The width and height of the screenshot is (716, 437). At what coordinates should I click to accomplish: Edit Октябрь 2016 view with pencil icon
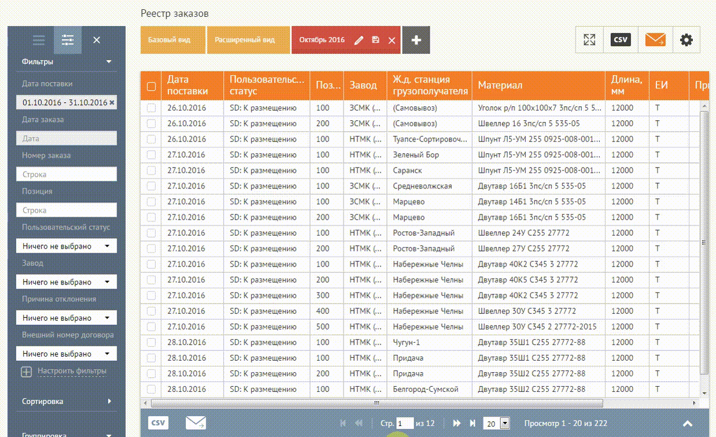[x=359, y=40]
